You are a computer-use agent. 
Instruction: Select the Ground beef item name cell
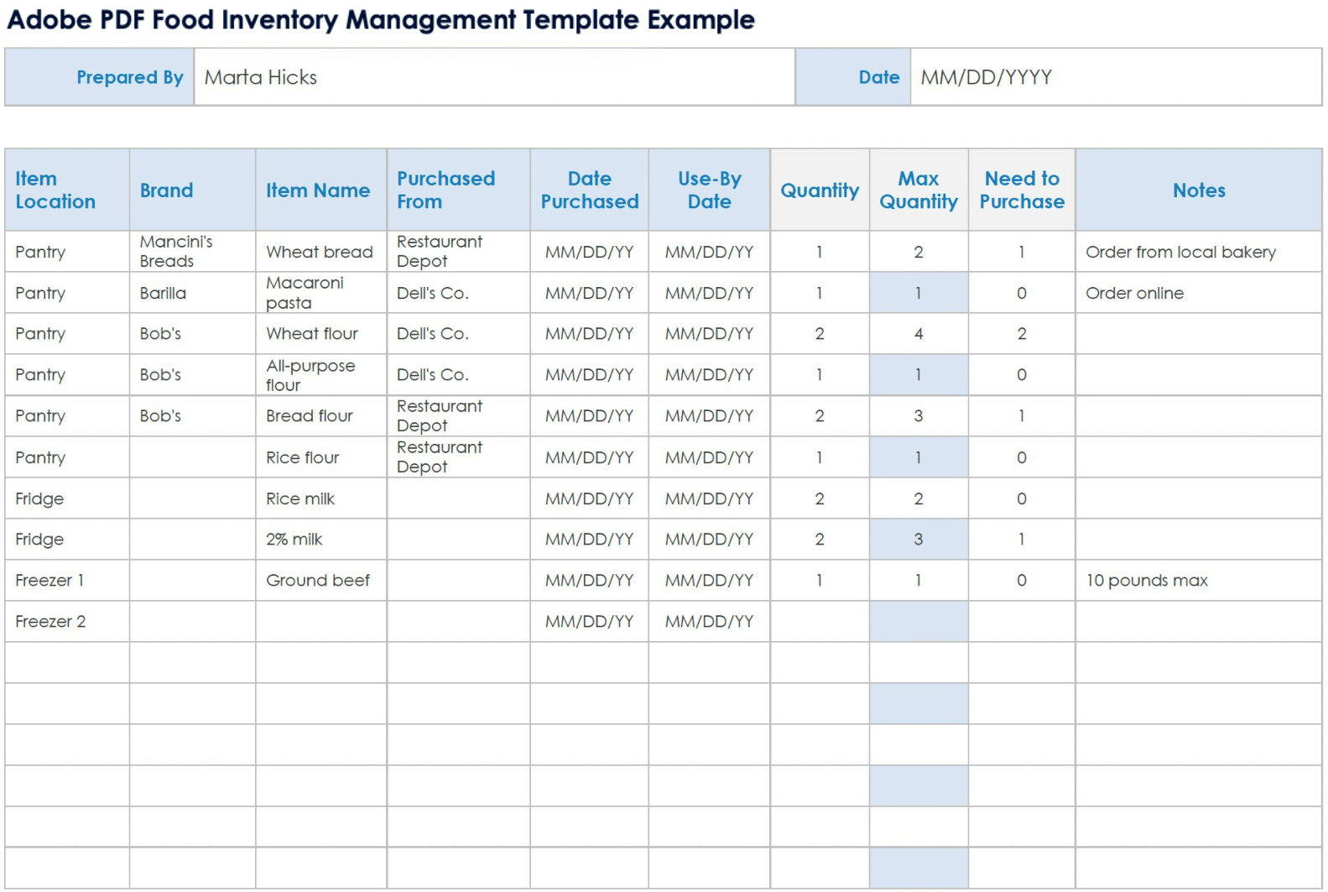point(320,581)
